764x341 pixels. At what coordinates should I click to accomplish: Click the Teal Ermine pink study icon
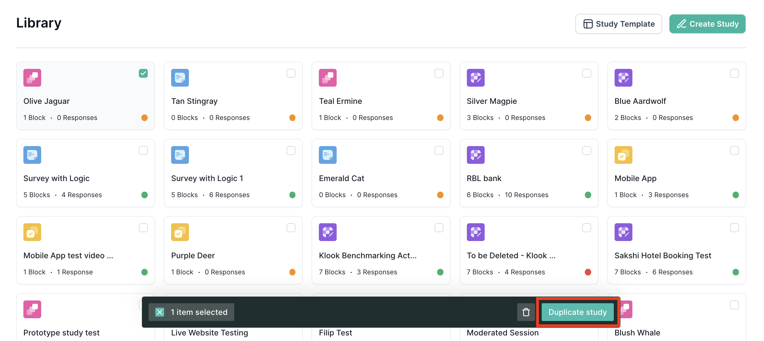coord(327,77)
